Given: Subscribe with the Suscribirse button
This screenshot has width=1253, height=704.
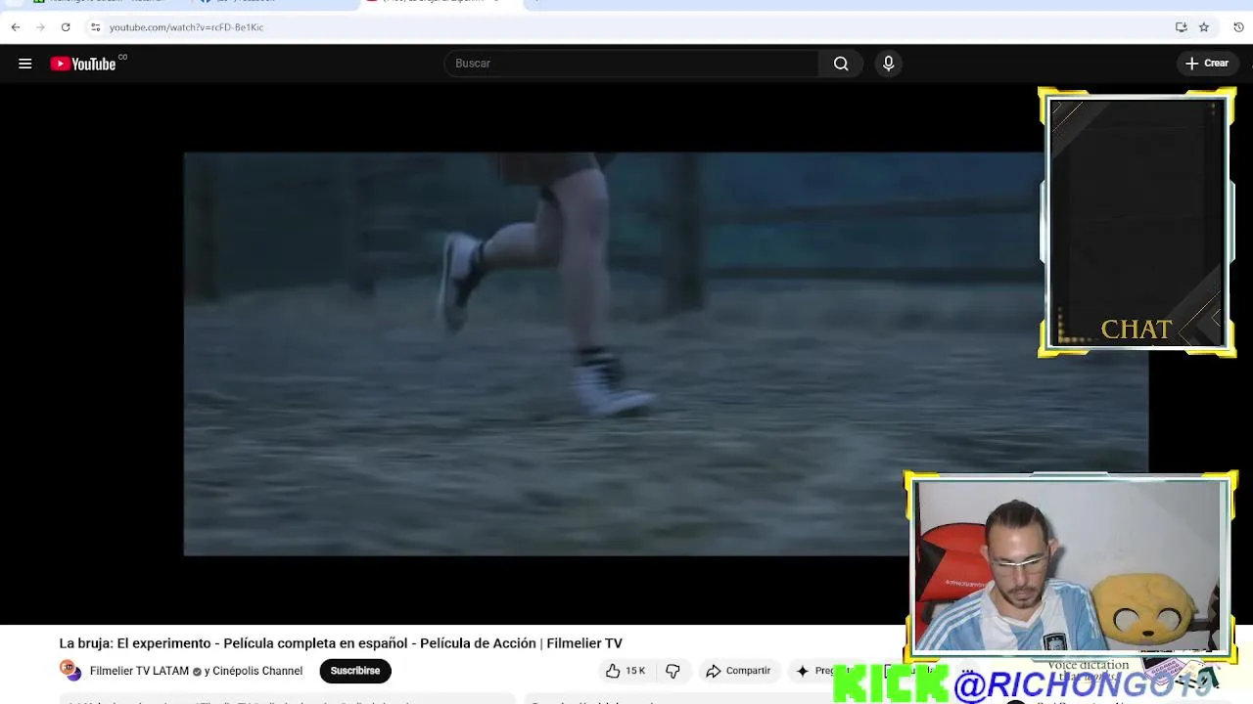Looking at the screenshot, I should pos(355,671).
